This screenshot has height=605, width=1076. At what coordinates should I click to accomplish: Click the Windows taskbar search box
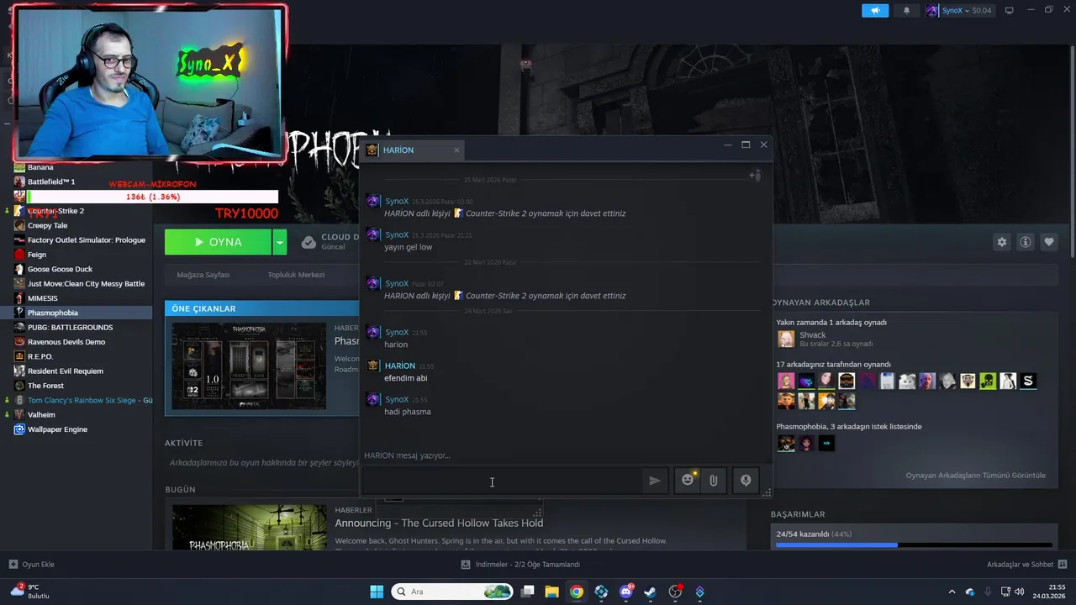click(x=452, y=592)
